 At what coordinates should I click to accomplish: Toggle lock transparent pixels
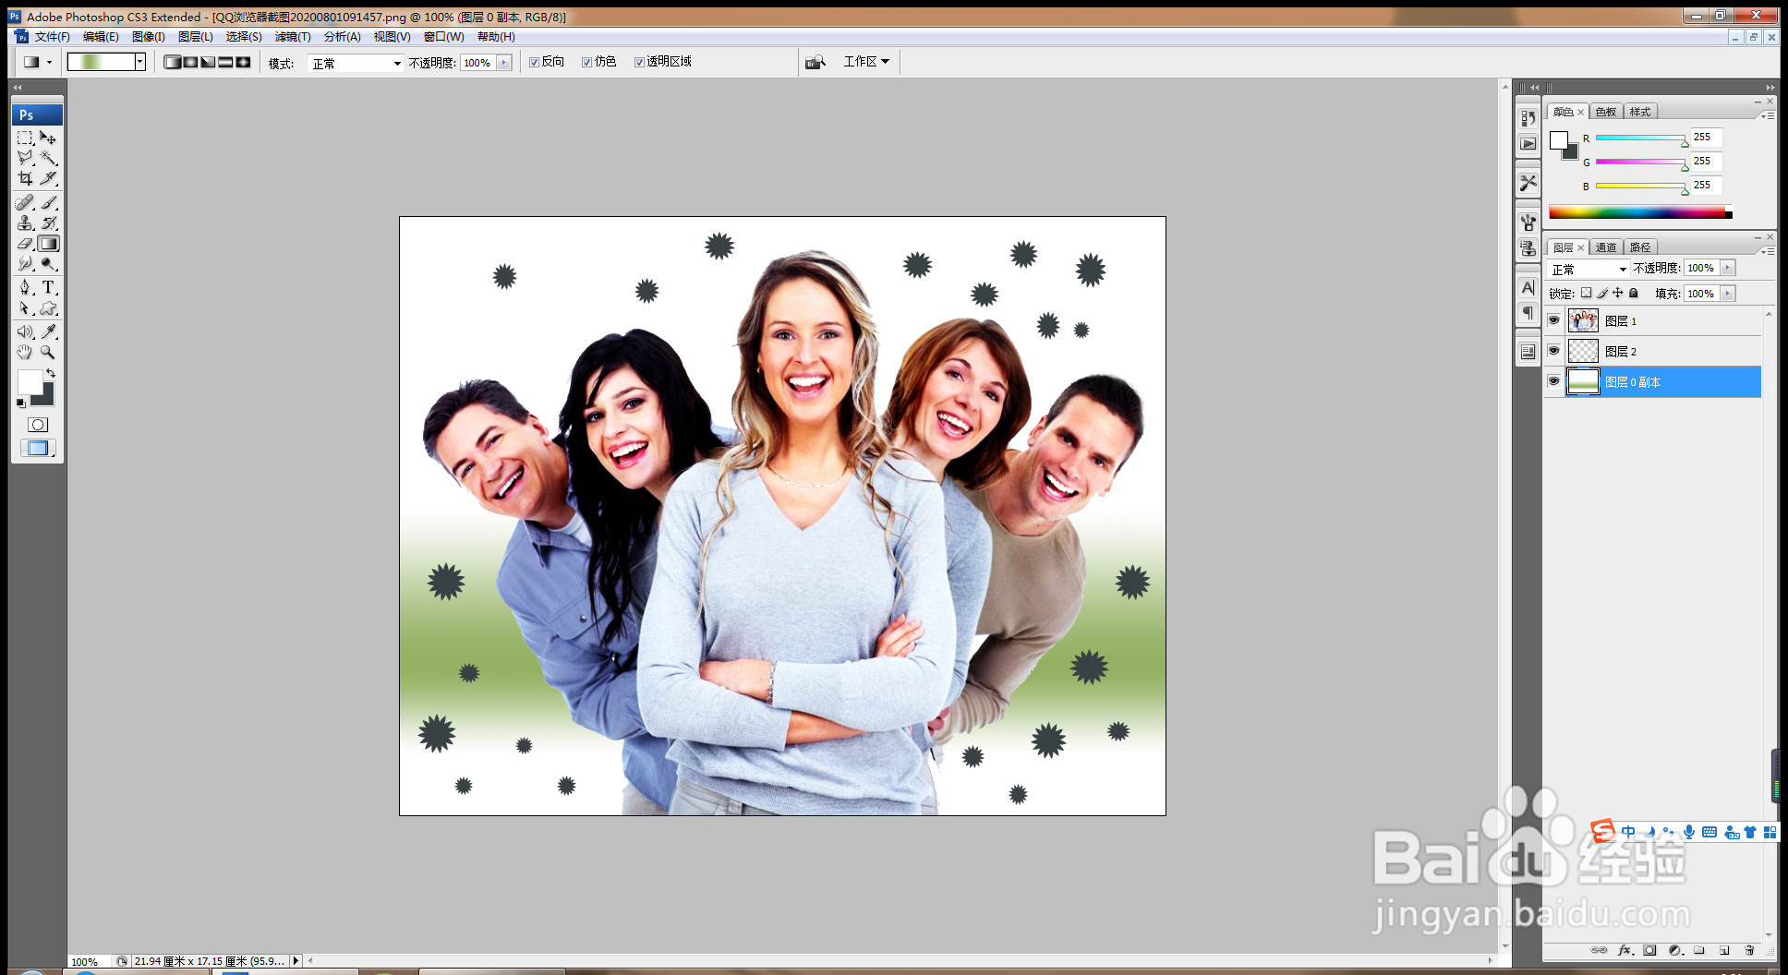(x=1586, y=294)
